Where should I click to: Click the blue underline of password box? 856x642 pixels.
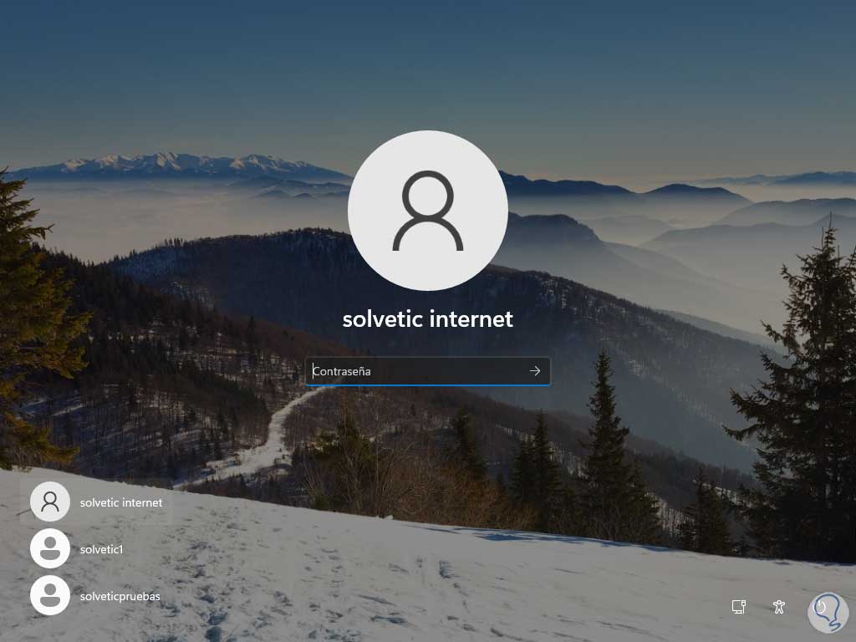pyautogui.click(x=428, y=385)
